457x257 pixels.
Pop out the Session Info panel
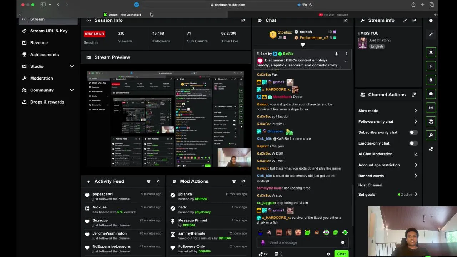coord(243,21)
